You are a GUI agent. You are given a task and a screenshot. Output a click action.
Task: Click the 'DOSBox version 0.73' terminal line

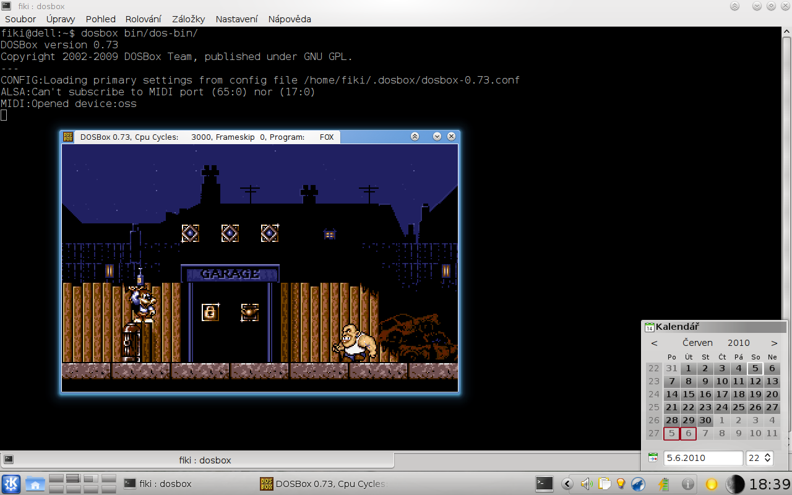click(59, 45)
